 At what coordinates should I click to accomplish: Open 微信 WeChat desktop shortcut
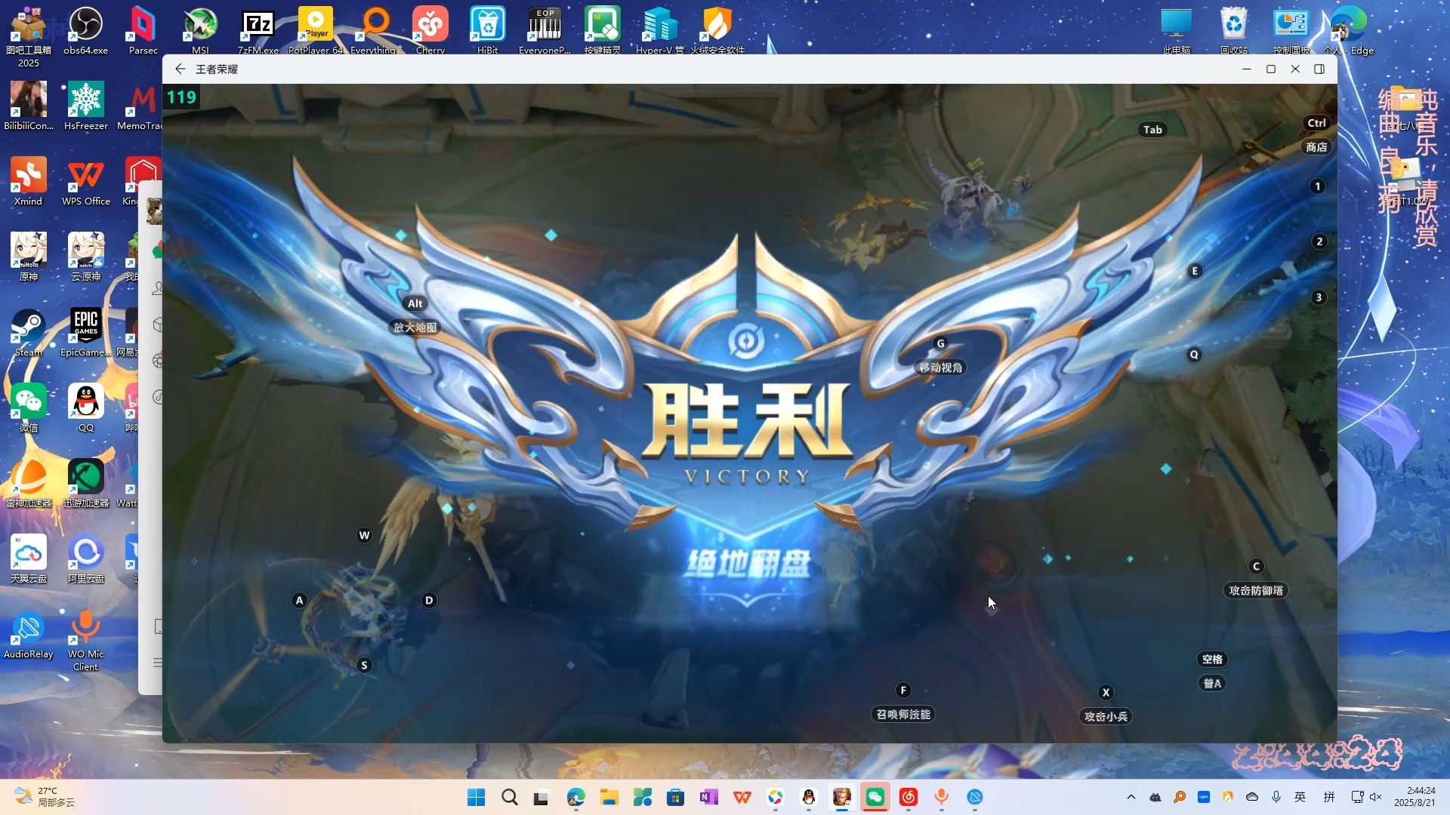point(28,409)
